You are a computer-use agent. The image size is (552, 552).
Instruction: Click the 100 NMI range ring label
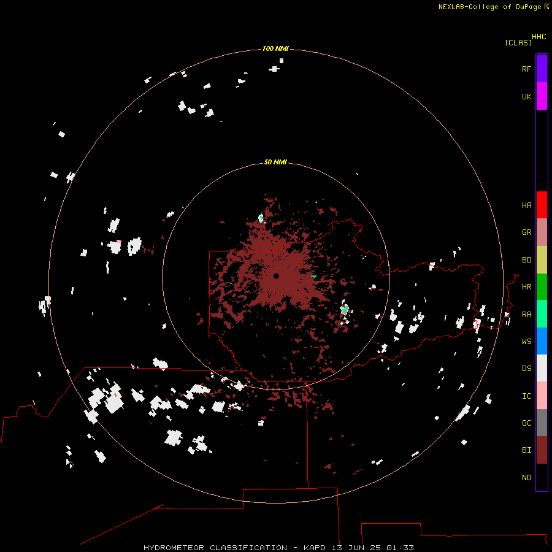tap(275, 48)
